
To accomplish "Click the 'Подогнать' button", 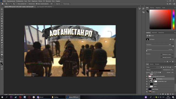I will click(x=58, y=4).
